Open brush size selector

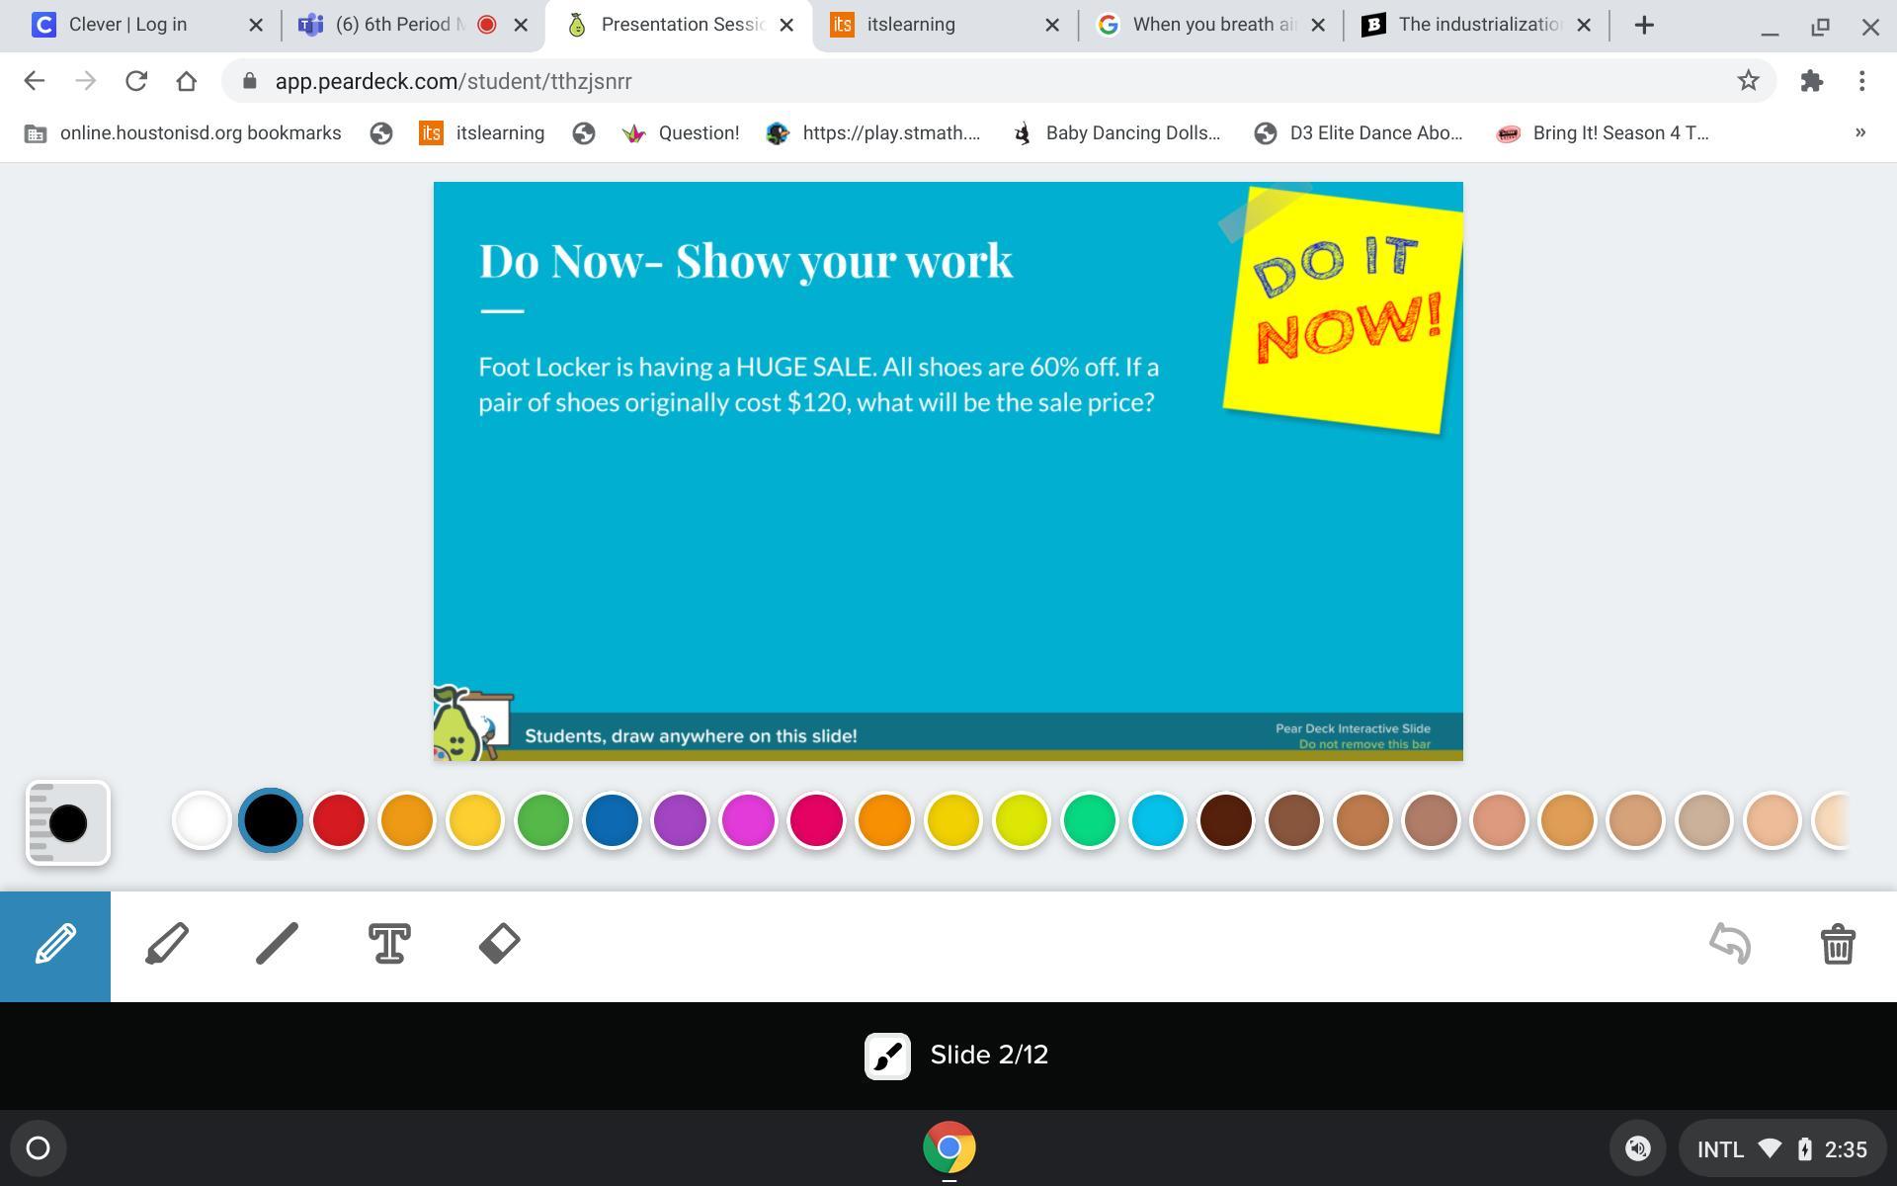point(67,822)
